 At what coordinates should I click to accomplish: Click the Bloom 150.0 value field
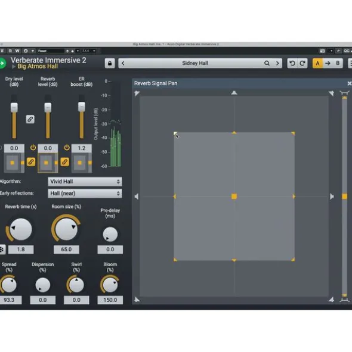[x=110, y=300]
